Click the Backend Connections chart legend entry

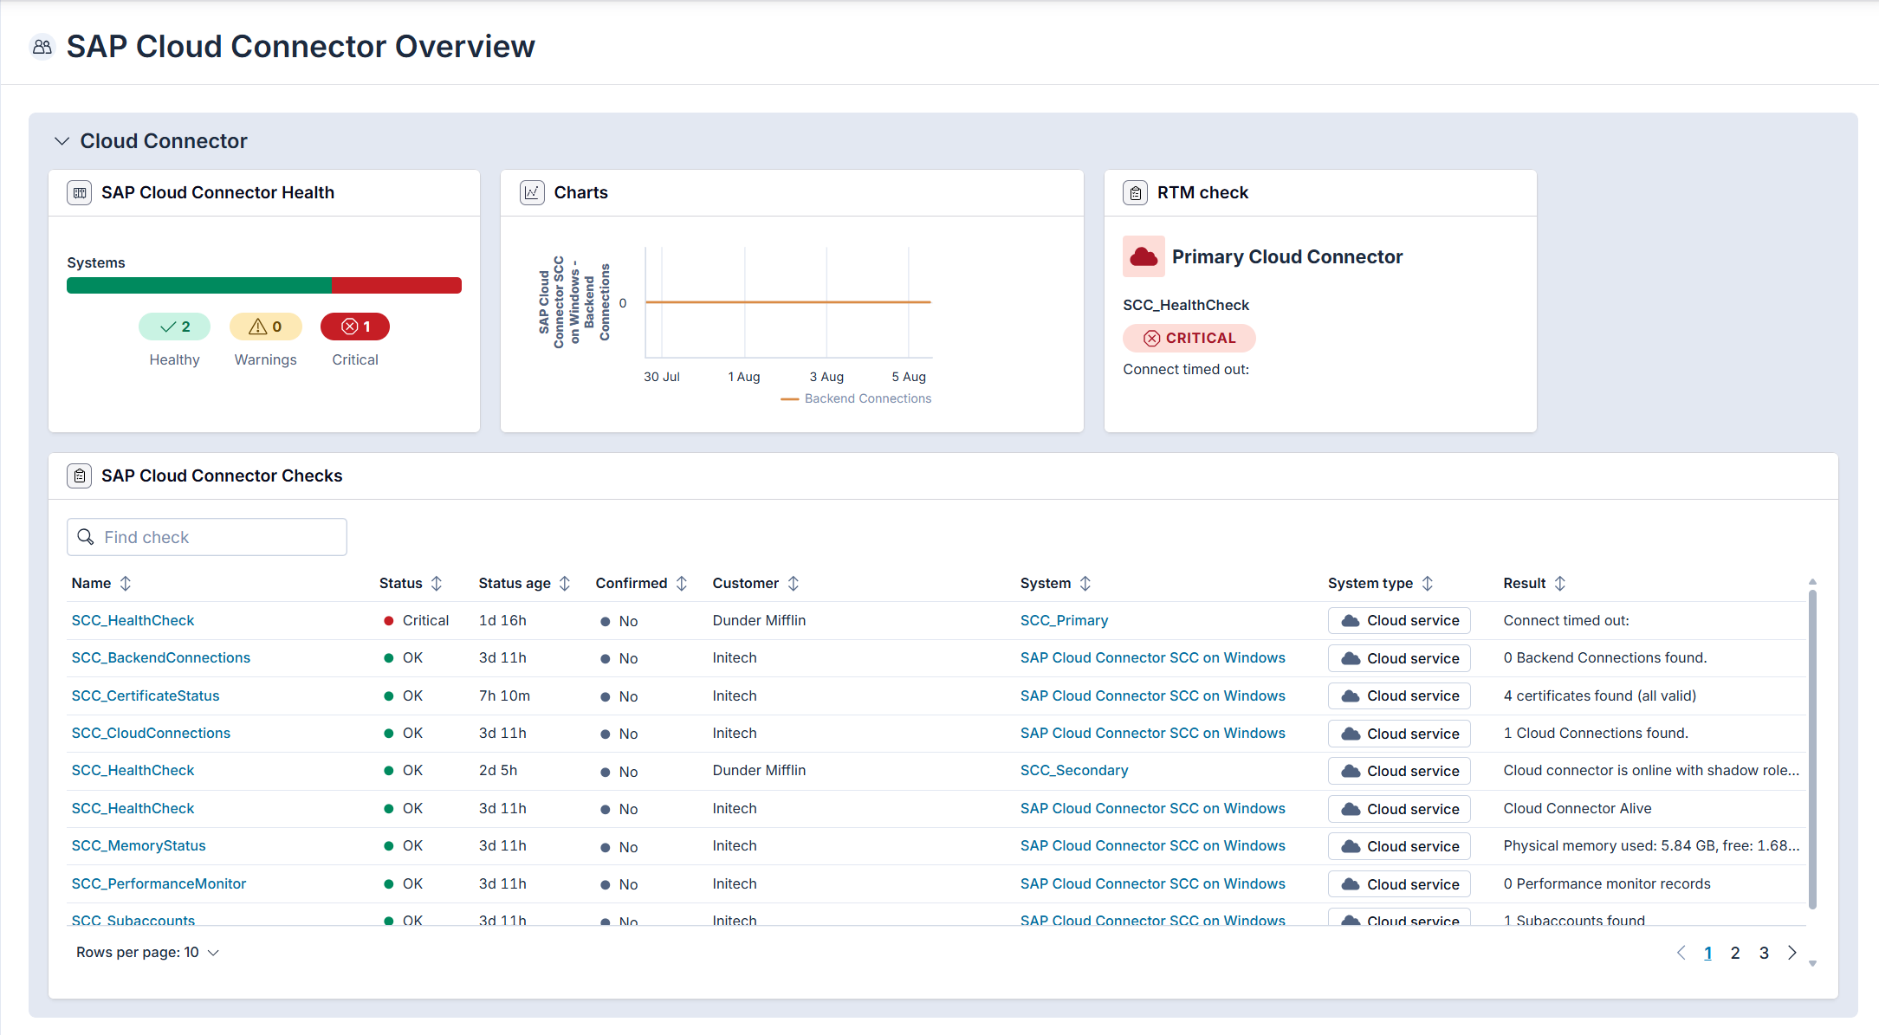coord(856,398)
